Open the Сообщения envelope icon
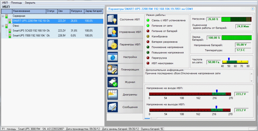Viewport: 258px width, 131px height. [112, 107]
